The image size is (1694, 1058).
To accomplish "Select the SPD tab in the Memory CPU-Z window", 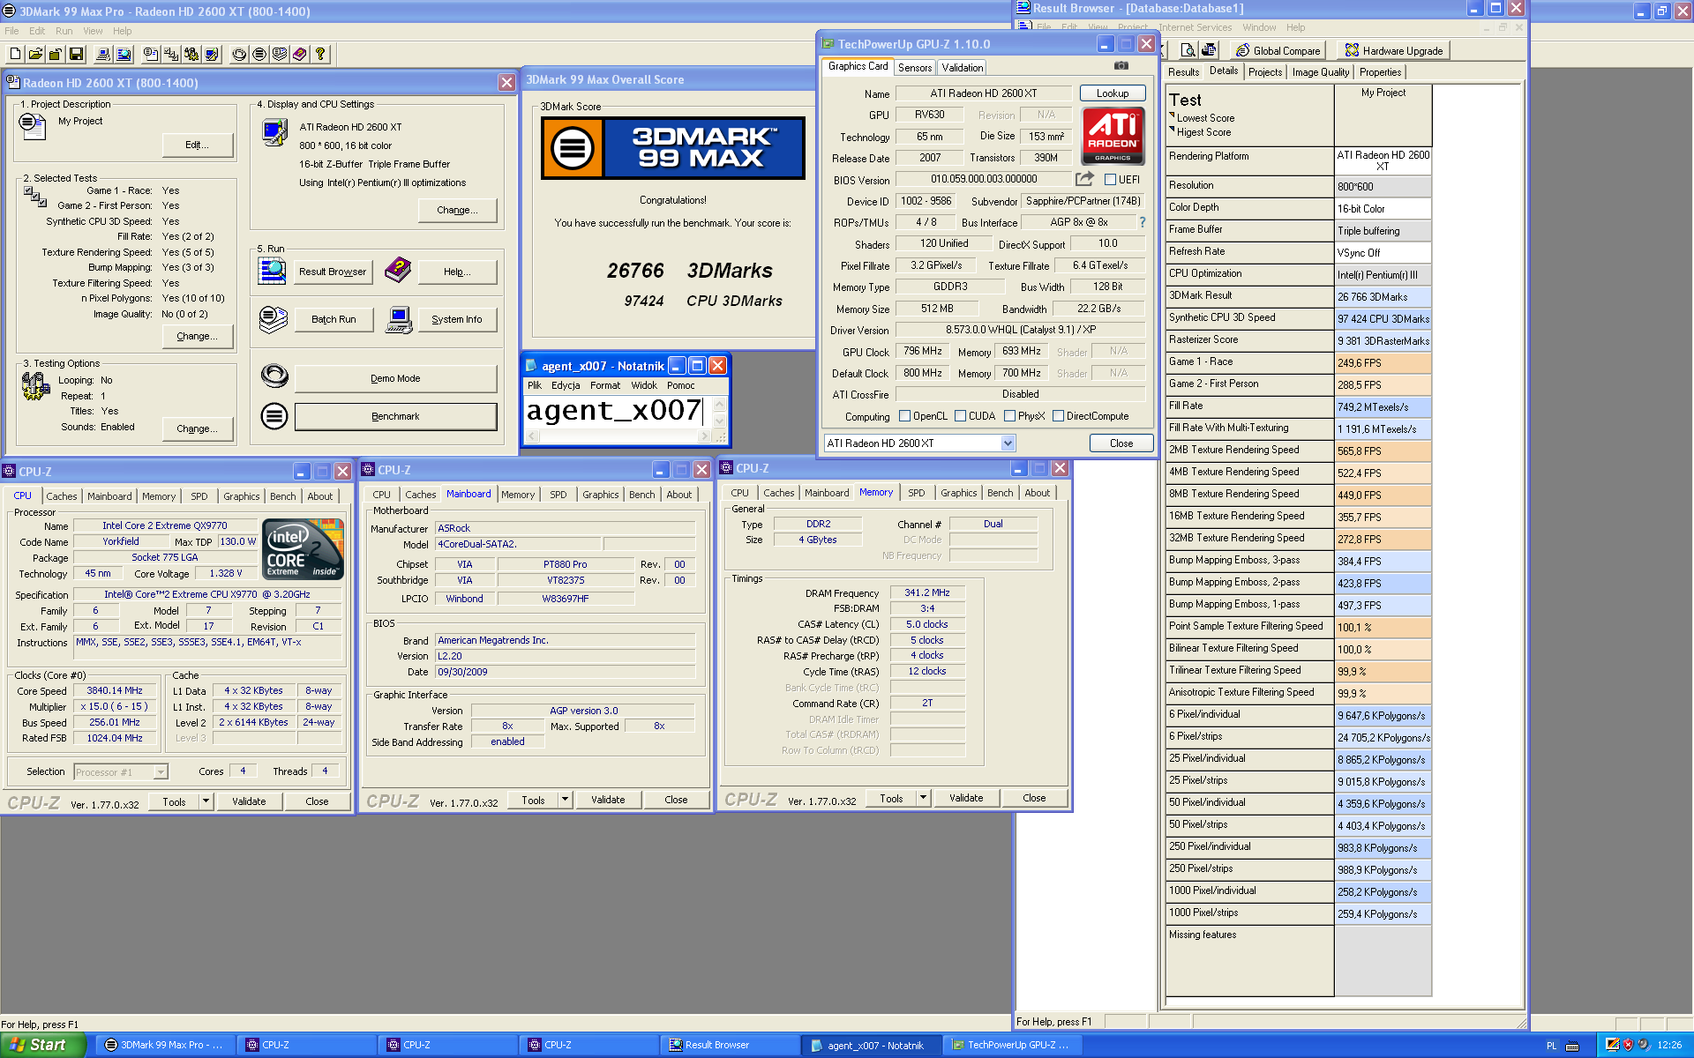I will [x=917, y=493].
